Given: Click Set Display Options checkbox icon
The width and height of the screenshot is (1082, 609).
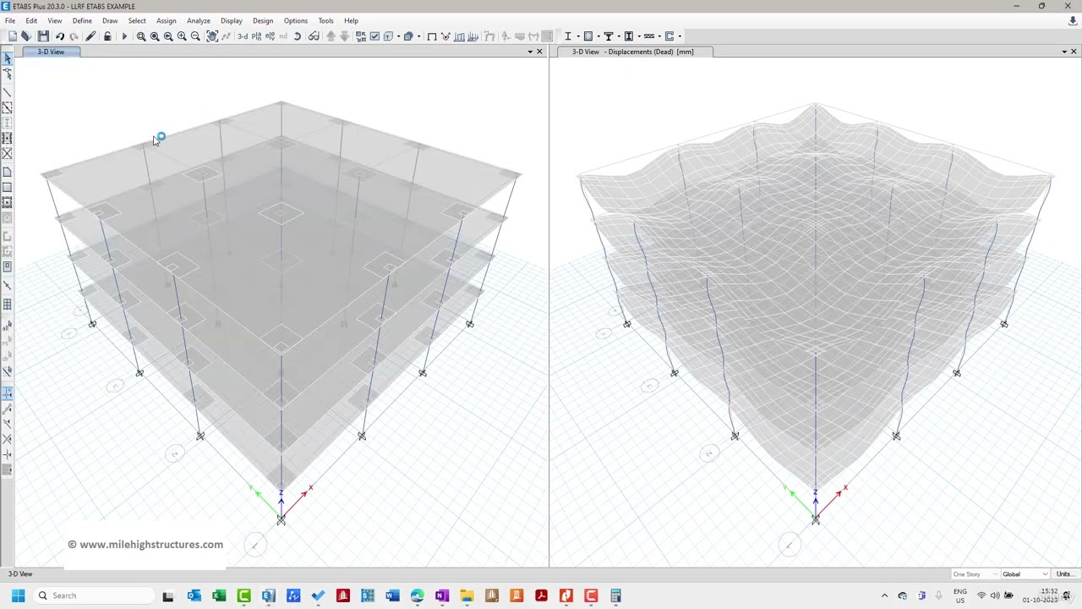Looking at the screenshot, I should pyautogui.click(x=374, y=36).
